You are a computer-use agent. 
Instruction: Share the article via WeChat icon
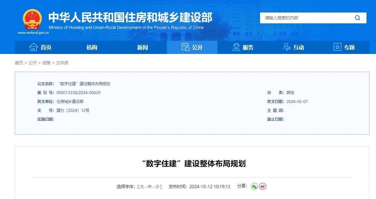click(x=254, y=187)
